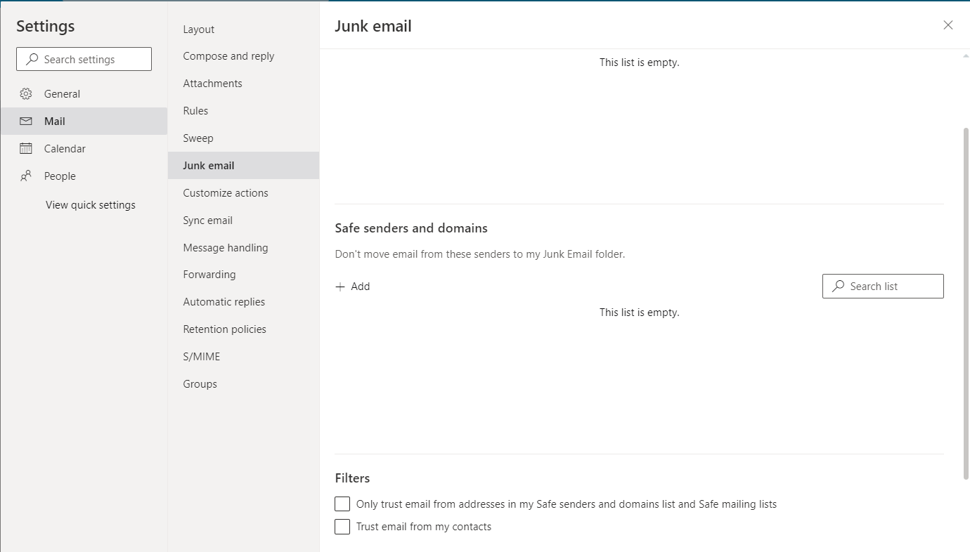The width and height of the screenshot is (970, 552).
Task: Click the Junk email panel scrollbar
Action: [x=966, y=302]
